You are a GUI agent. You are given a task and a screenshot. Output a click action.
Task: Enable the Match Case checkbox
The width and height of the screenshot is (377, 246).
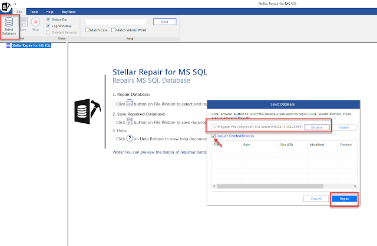(88, 30)
